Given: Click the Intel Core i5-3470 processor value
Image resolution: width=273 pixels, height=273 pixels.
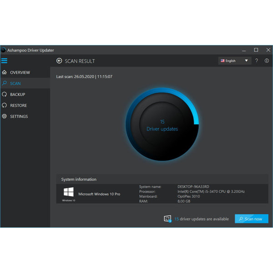Looking at the screenshot, I should [211, 192].
